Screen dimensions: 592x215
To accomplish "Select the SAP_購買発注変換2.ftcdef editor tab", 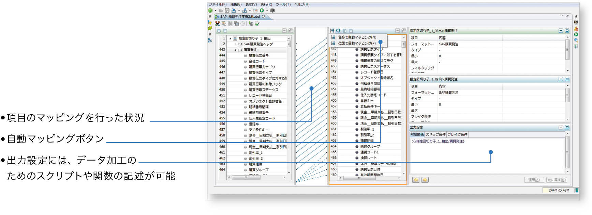I will pyautogui.click(x=240, y=16).
